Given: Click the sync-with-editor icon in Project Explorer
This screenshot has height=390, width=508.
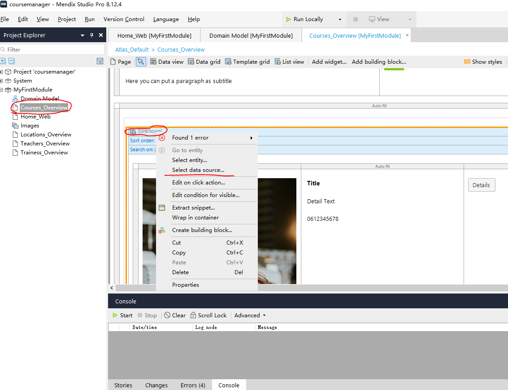Looking at the screenshot, I should tap(100, 61).
